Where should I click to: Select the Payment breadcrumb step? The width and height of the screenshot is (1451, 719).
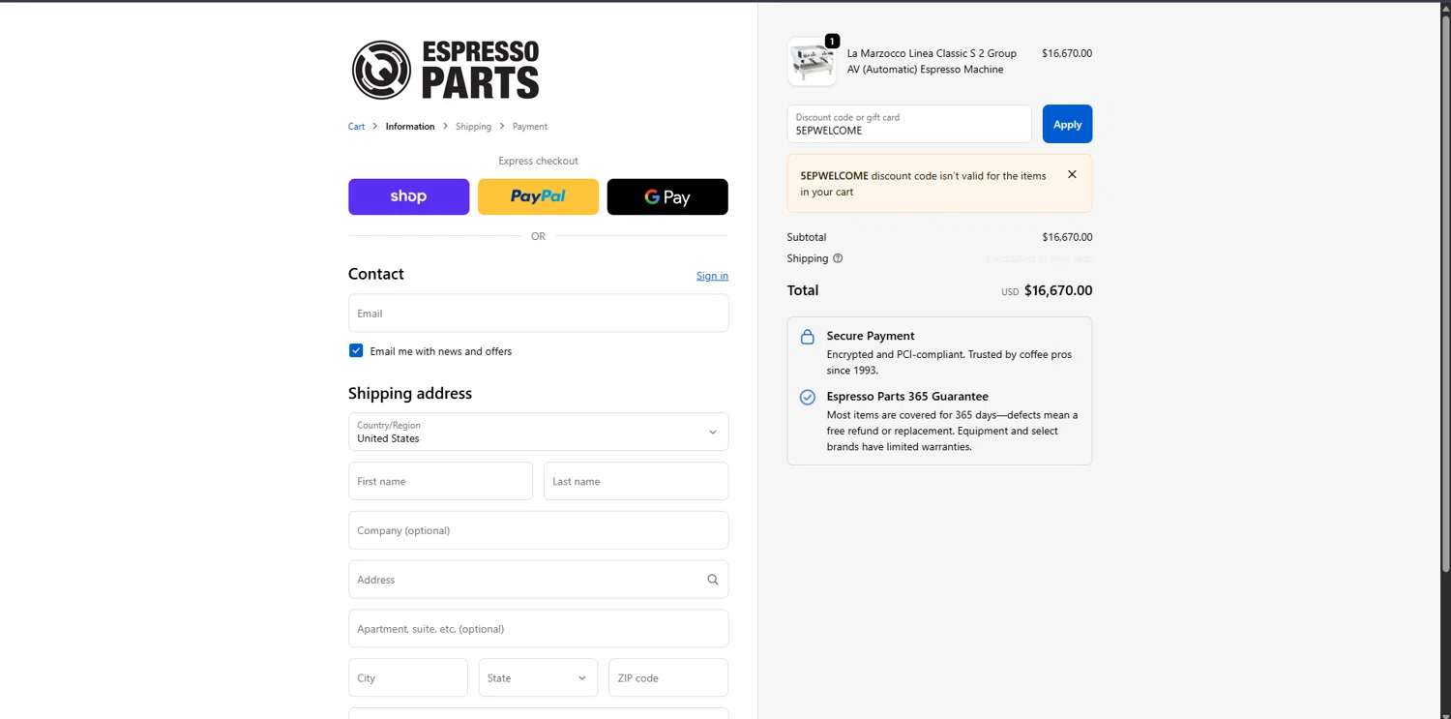[x=530, y=127]
